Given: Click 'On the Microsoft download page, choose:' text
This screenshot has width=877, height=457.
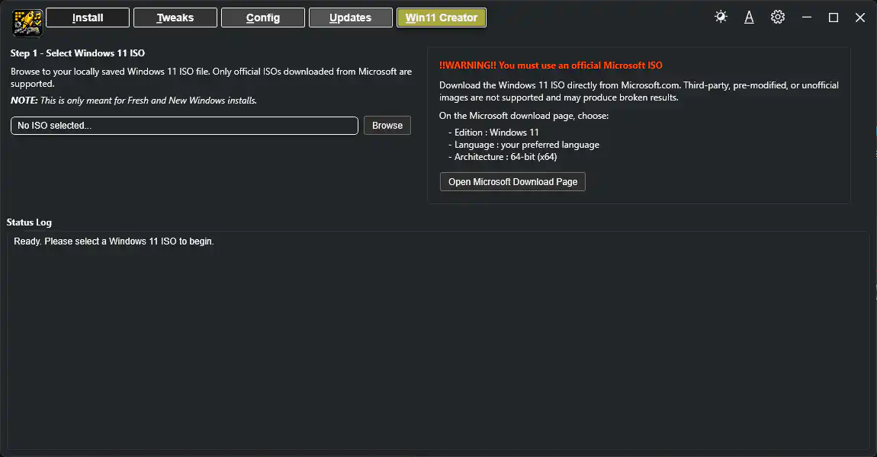Looking at the screenshot, I should click(x=523, y=116).
